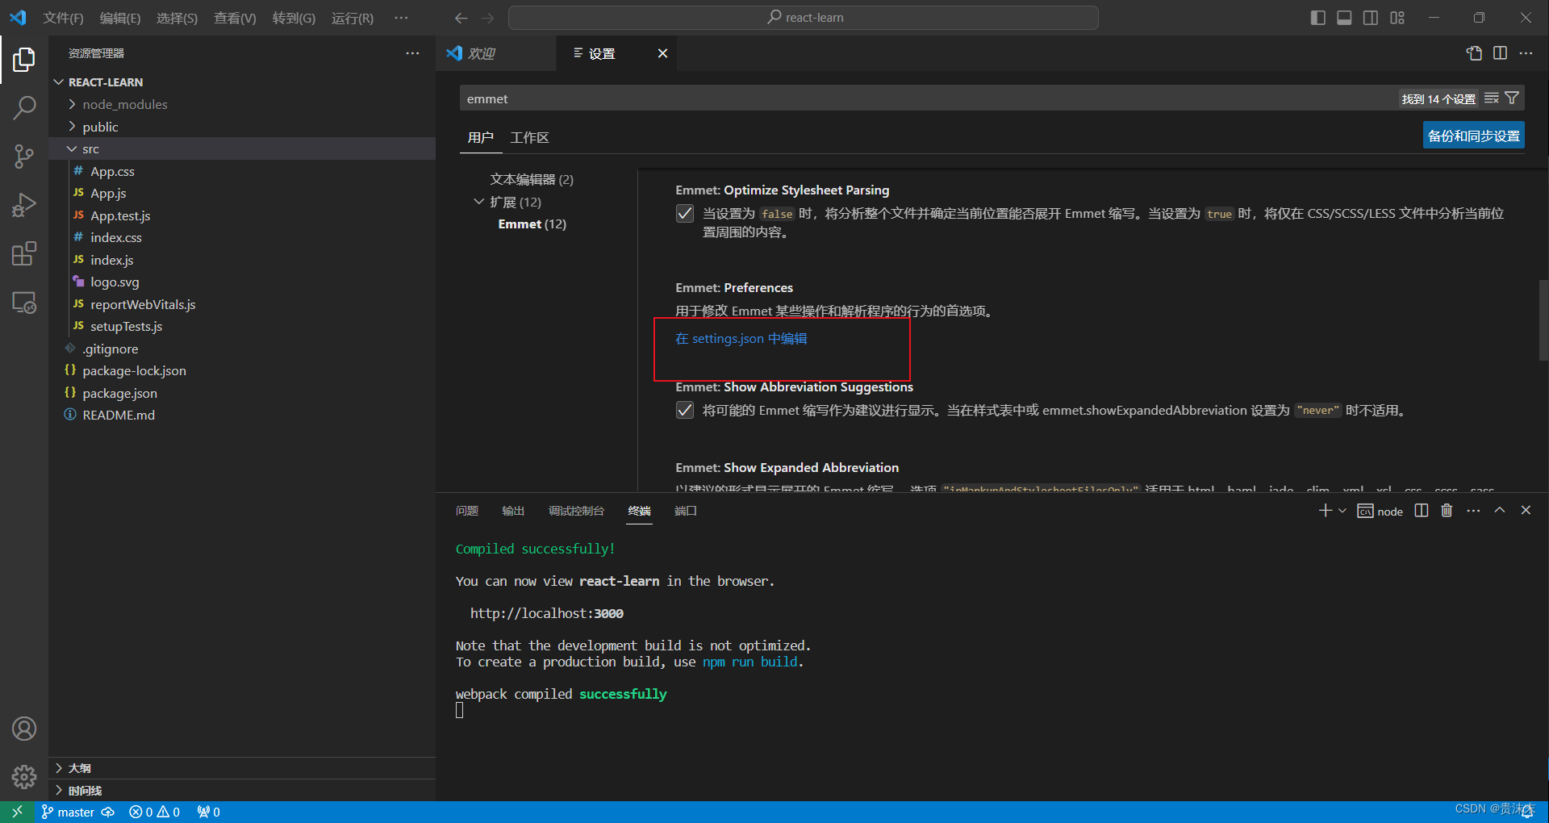Click the errors and warnings status item
Image resolution: width=1549 pixels, height=823 pixels.
154,813
